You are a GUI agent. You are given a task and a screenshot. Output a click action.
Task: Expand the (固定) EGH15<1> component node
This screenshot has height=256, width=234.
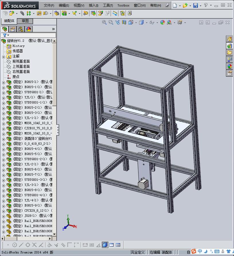[x=4, y=83]
